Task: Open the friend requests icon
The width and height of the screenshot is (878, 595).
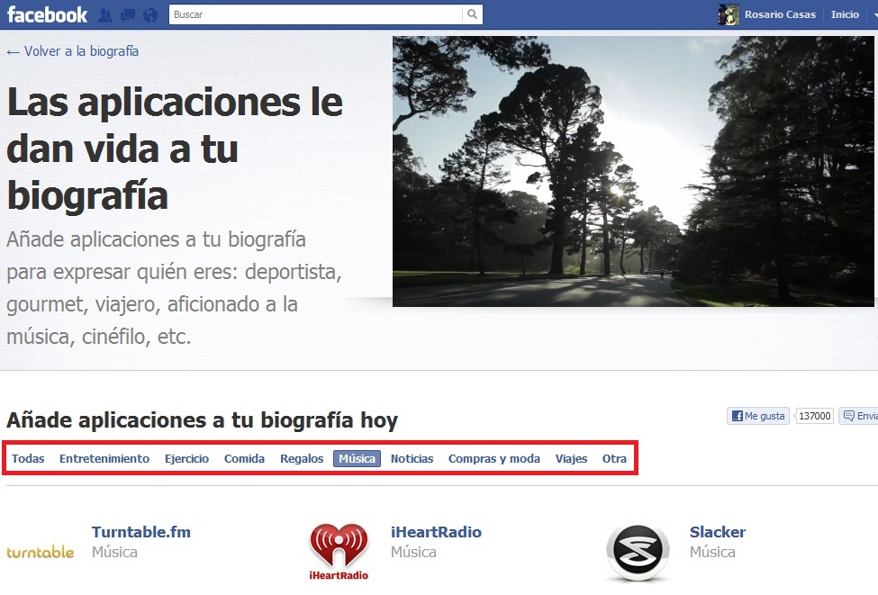Action: click(105, 15)
